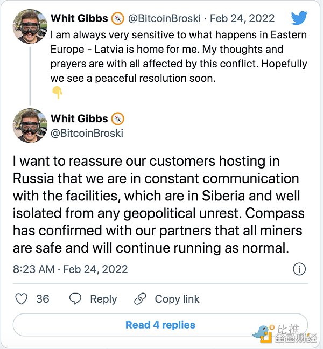The height and width of the screenshot is (349, 323).
Task: Open the lower Whit Gibbs profile picture
Action: (x=29, y=125)
